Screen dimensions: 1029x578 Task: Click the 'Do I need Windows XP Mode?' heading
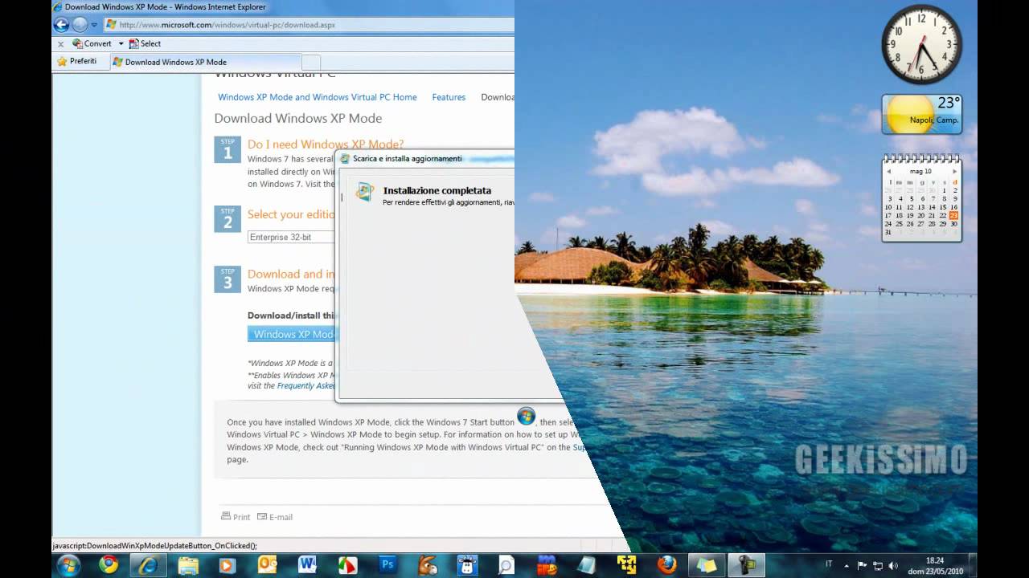[x=326, y=144]
